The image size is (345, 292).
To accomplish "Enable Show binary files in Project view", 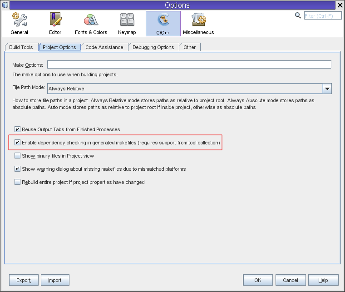I will click(18, 156).
